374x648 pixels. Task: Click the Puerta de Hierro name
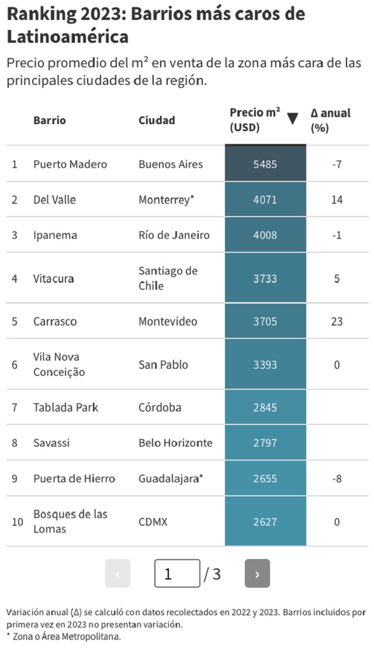tap(74, 478)
